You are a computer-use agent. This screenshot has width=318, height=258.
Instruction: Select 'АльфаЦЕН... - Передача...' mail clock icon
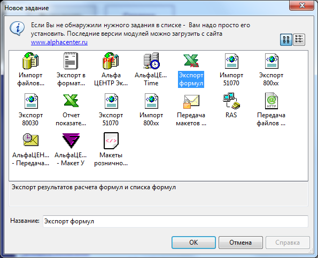[30, 140]
